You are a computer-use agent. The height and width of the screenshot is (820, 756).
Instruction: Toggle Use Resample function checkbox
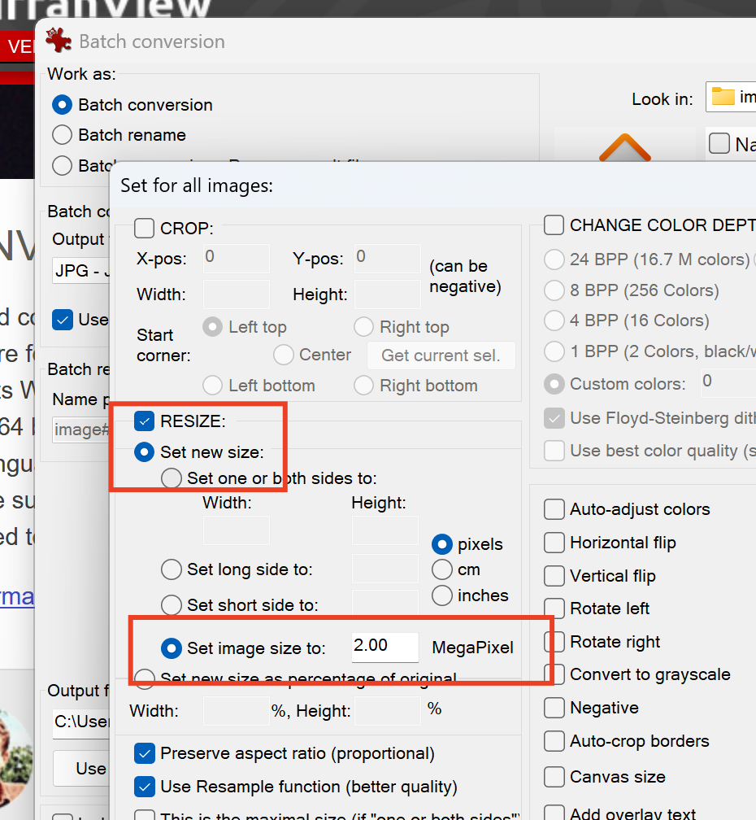coord(144,787)
